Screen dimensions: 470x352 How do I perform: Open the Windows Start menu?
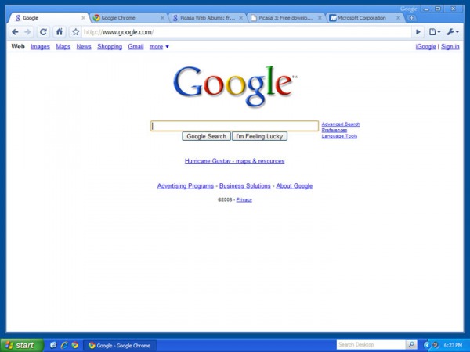[20, 344]
